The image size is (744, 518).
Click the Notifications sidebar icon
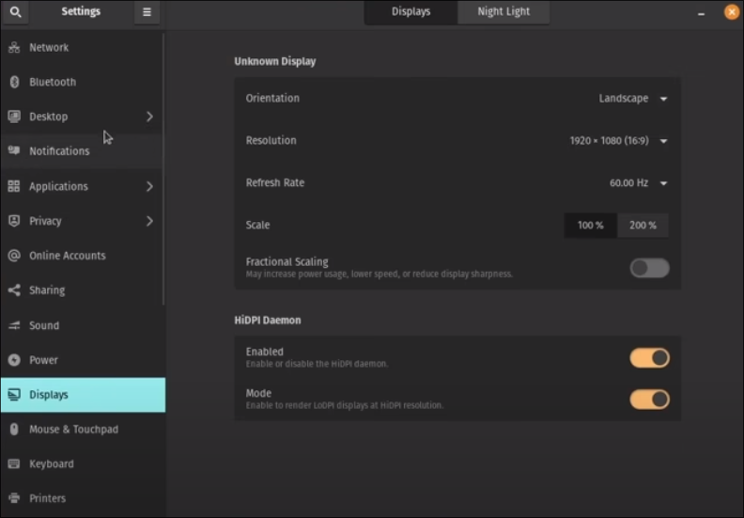[x=14, y=150]
